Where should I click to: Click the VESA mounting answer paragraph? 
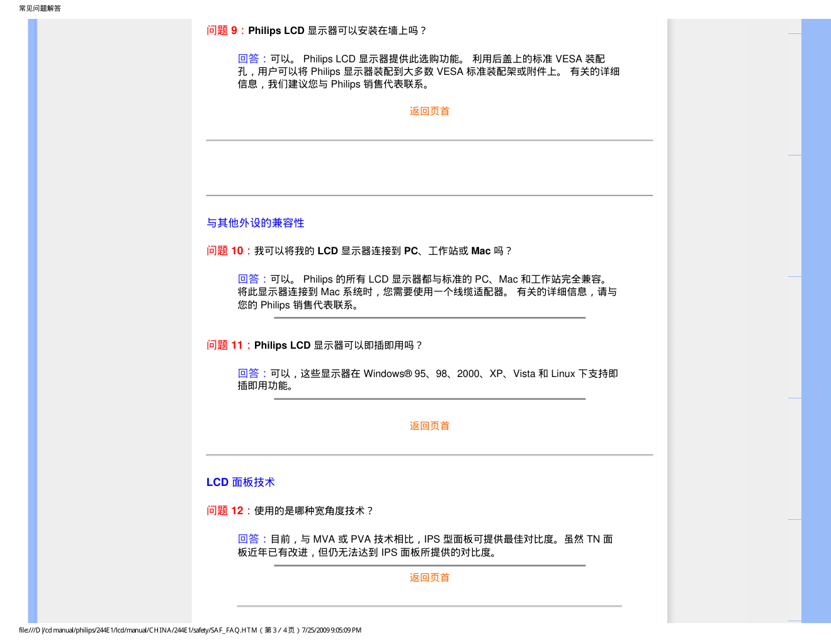pyautogui.click(x=429, y=72)
